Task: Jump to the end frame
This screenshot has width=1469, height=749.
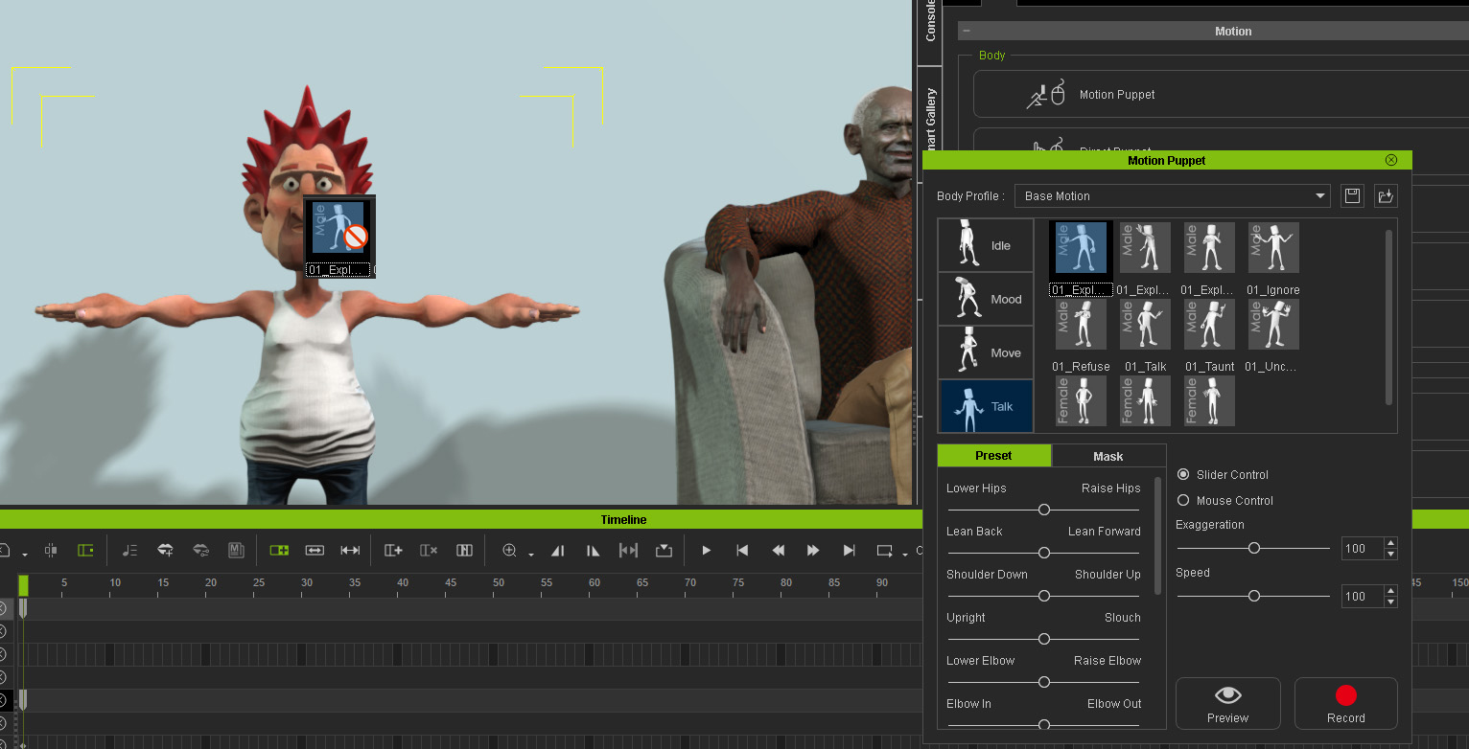Action: point(849,551)
